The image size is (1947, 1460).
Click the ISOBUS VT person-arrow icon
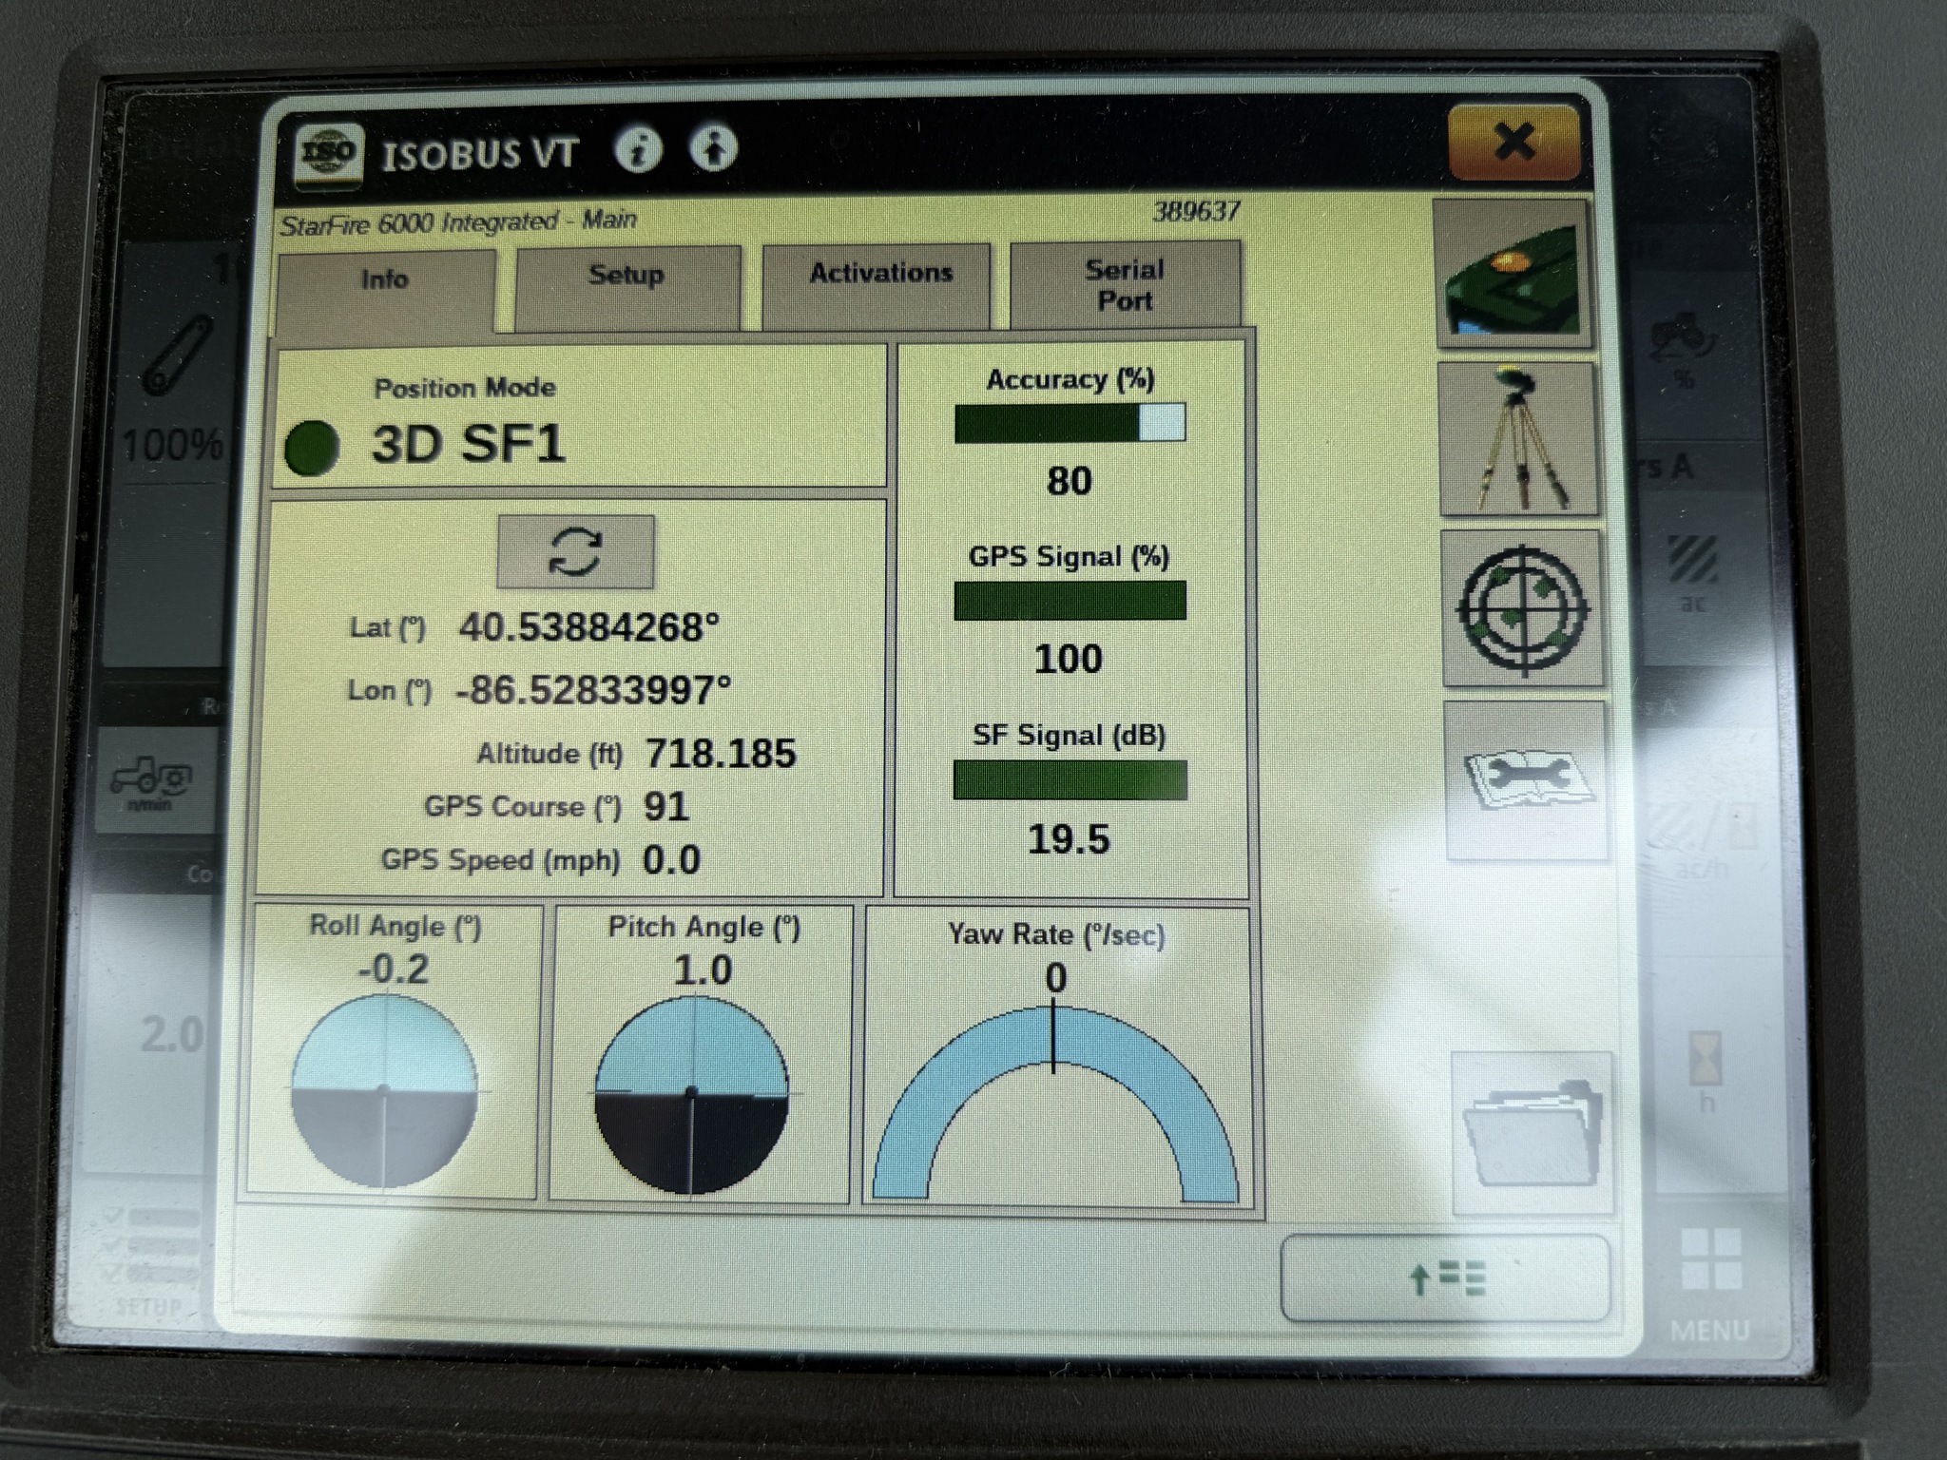point(713,147)
